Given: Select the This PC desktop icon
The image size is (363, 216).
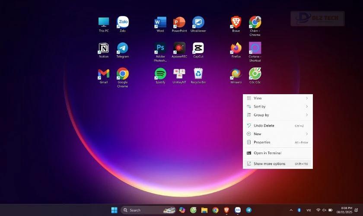Looking at the screenshot, I should (103, 24).
